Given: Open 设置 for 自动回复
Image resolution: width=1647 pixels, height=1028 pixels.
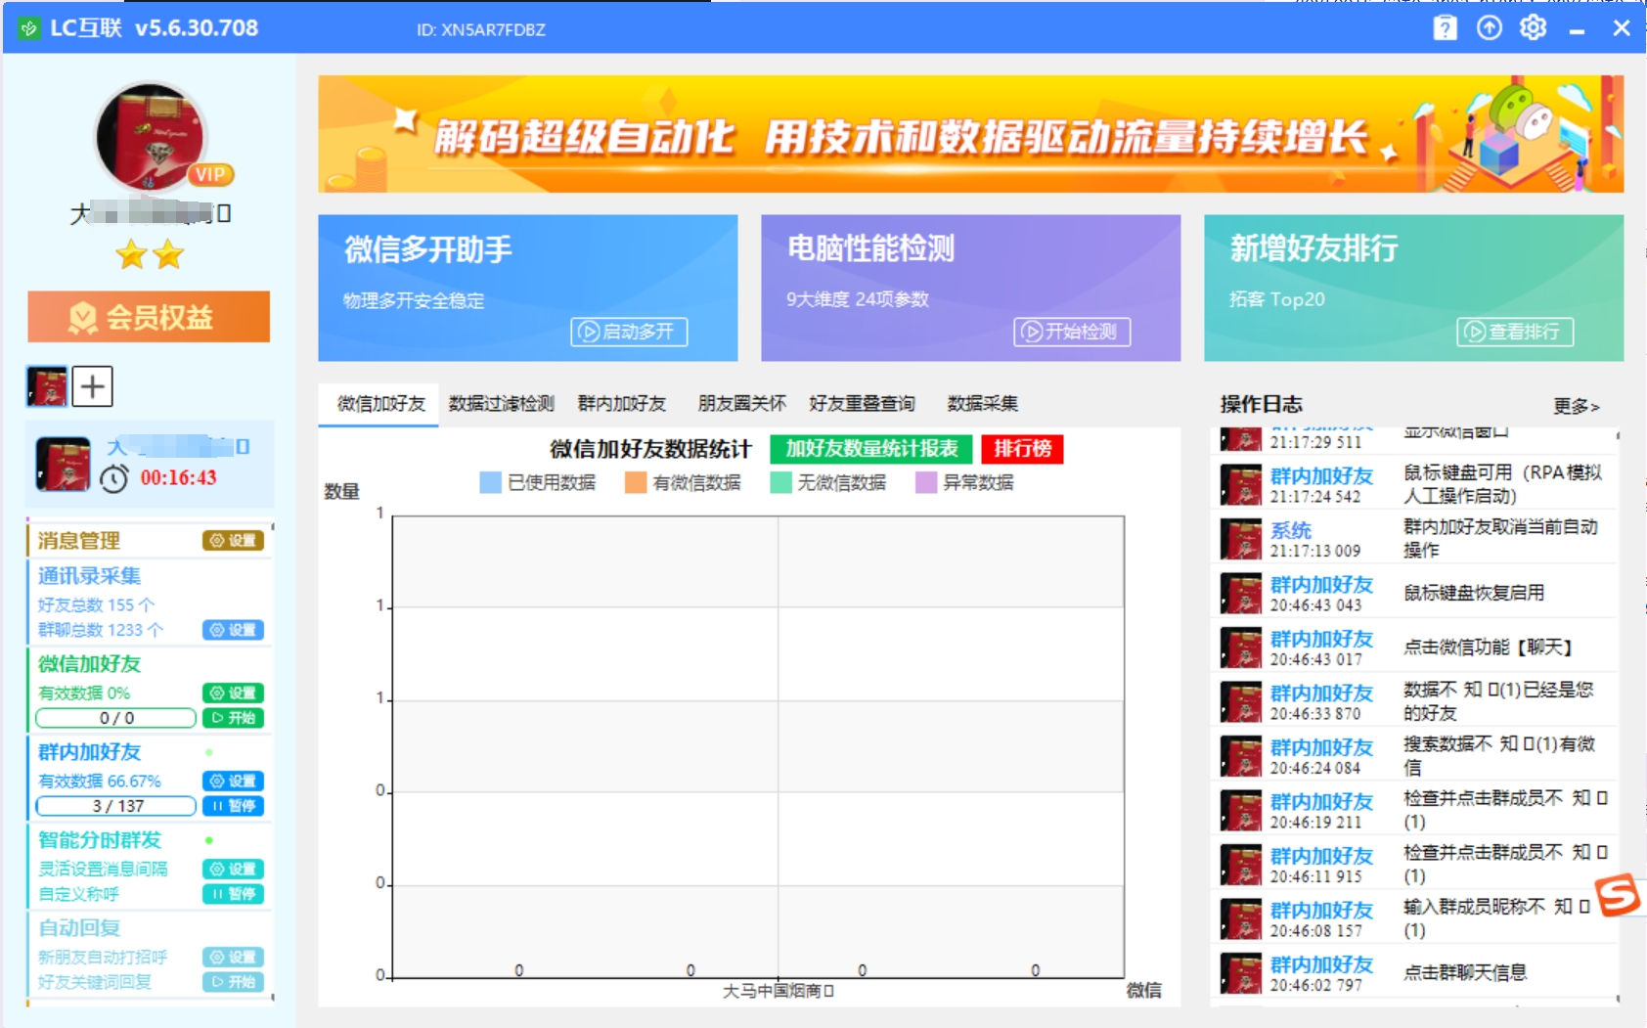Looking at the screenshot, I should (x=233, y=958).
